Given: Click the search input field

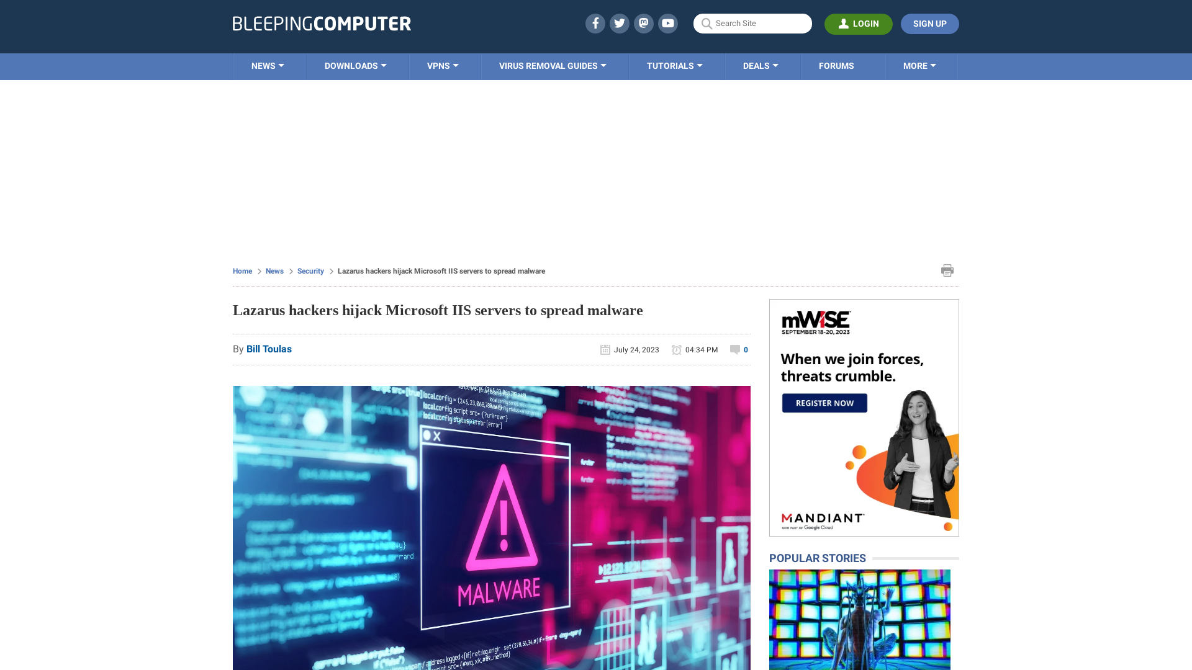Looking at the screenshot, I should point(753,24).
